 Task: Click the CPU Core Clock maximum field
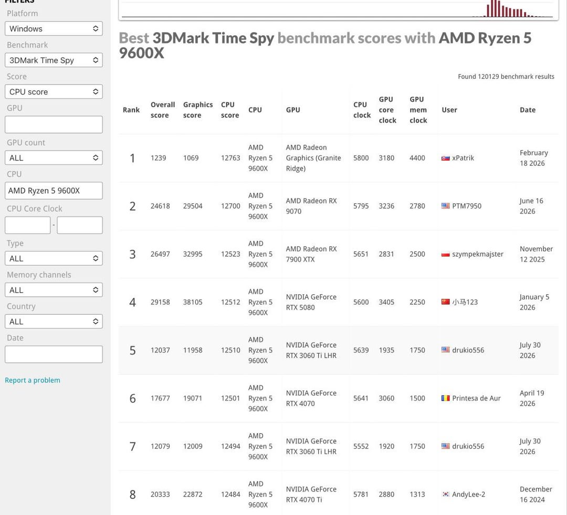tap(80, 226)
